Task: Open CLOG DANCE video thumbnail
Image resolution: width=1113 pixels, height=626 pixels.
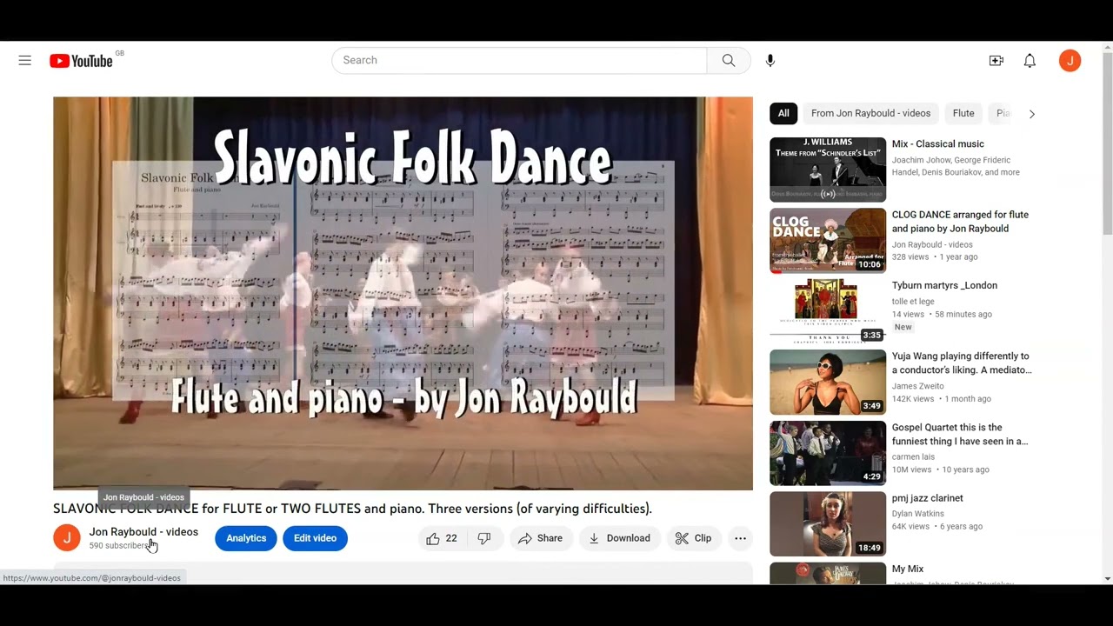Action: 828,241
